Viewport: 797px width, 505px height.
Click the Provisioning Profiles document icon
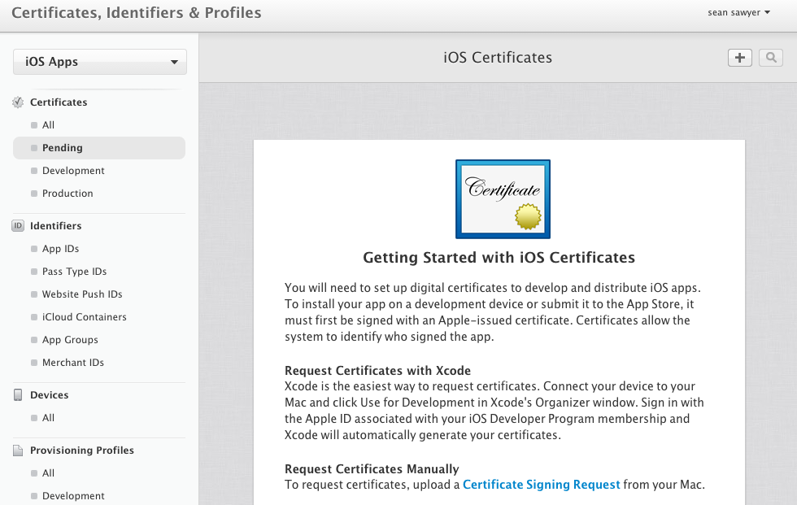pyautogui.click(x=18, y=451)
